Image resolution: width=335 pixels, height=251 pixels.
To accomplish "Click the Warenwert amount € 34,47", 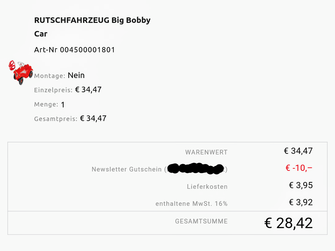I will (x=298, y=151).
